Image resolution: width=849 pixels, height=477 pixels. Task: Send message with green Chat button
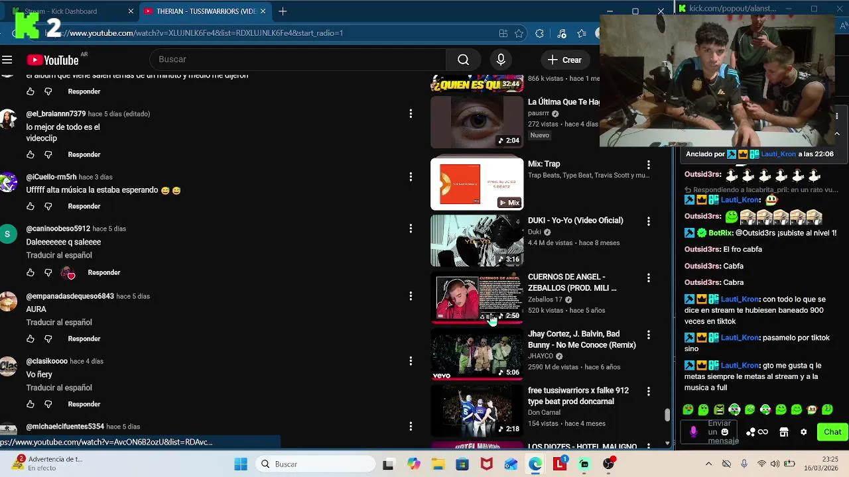832,432
